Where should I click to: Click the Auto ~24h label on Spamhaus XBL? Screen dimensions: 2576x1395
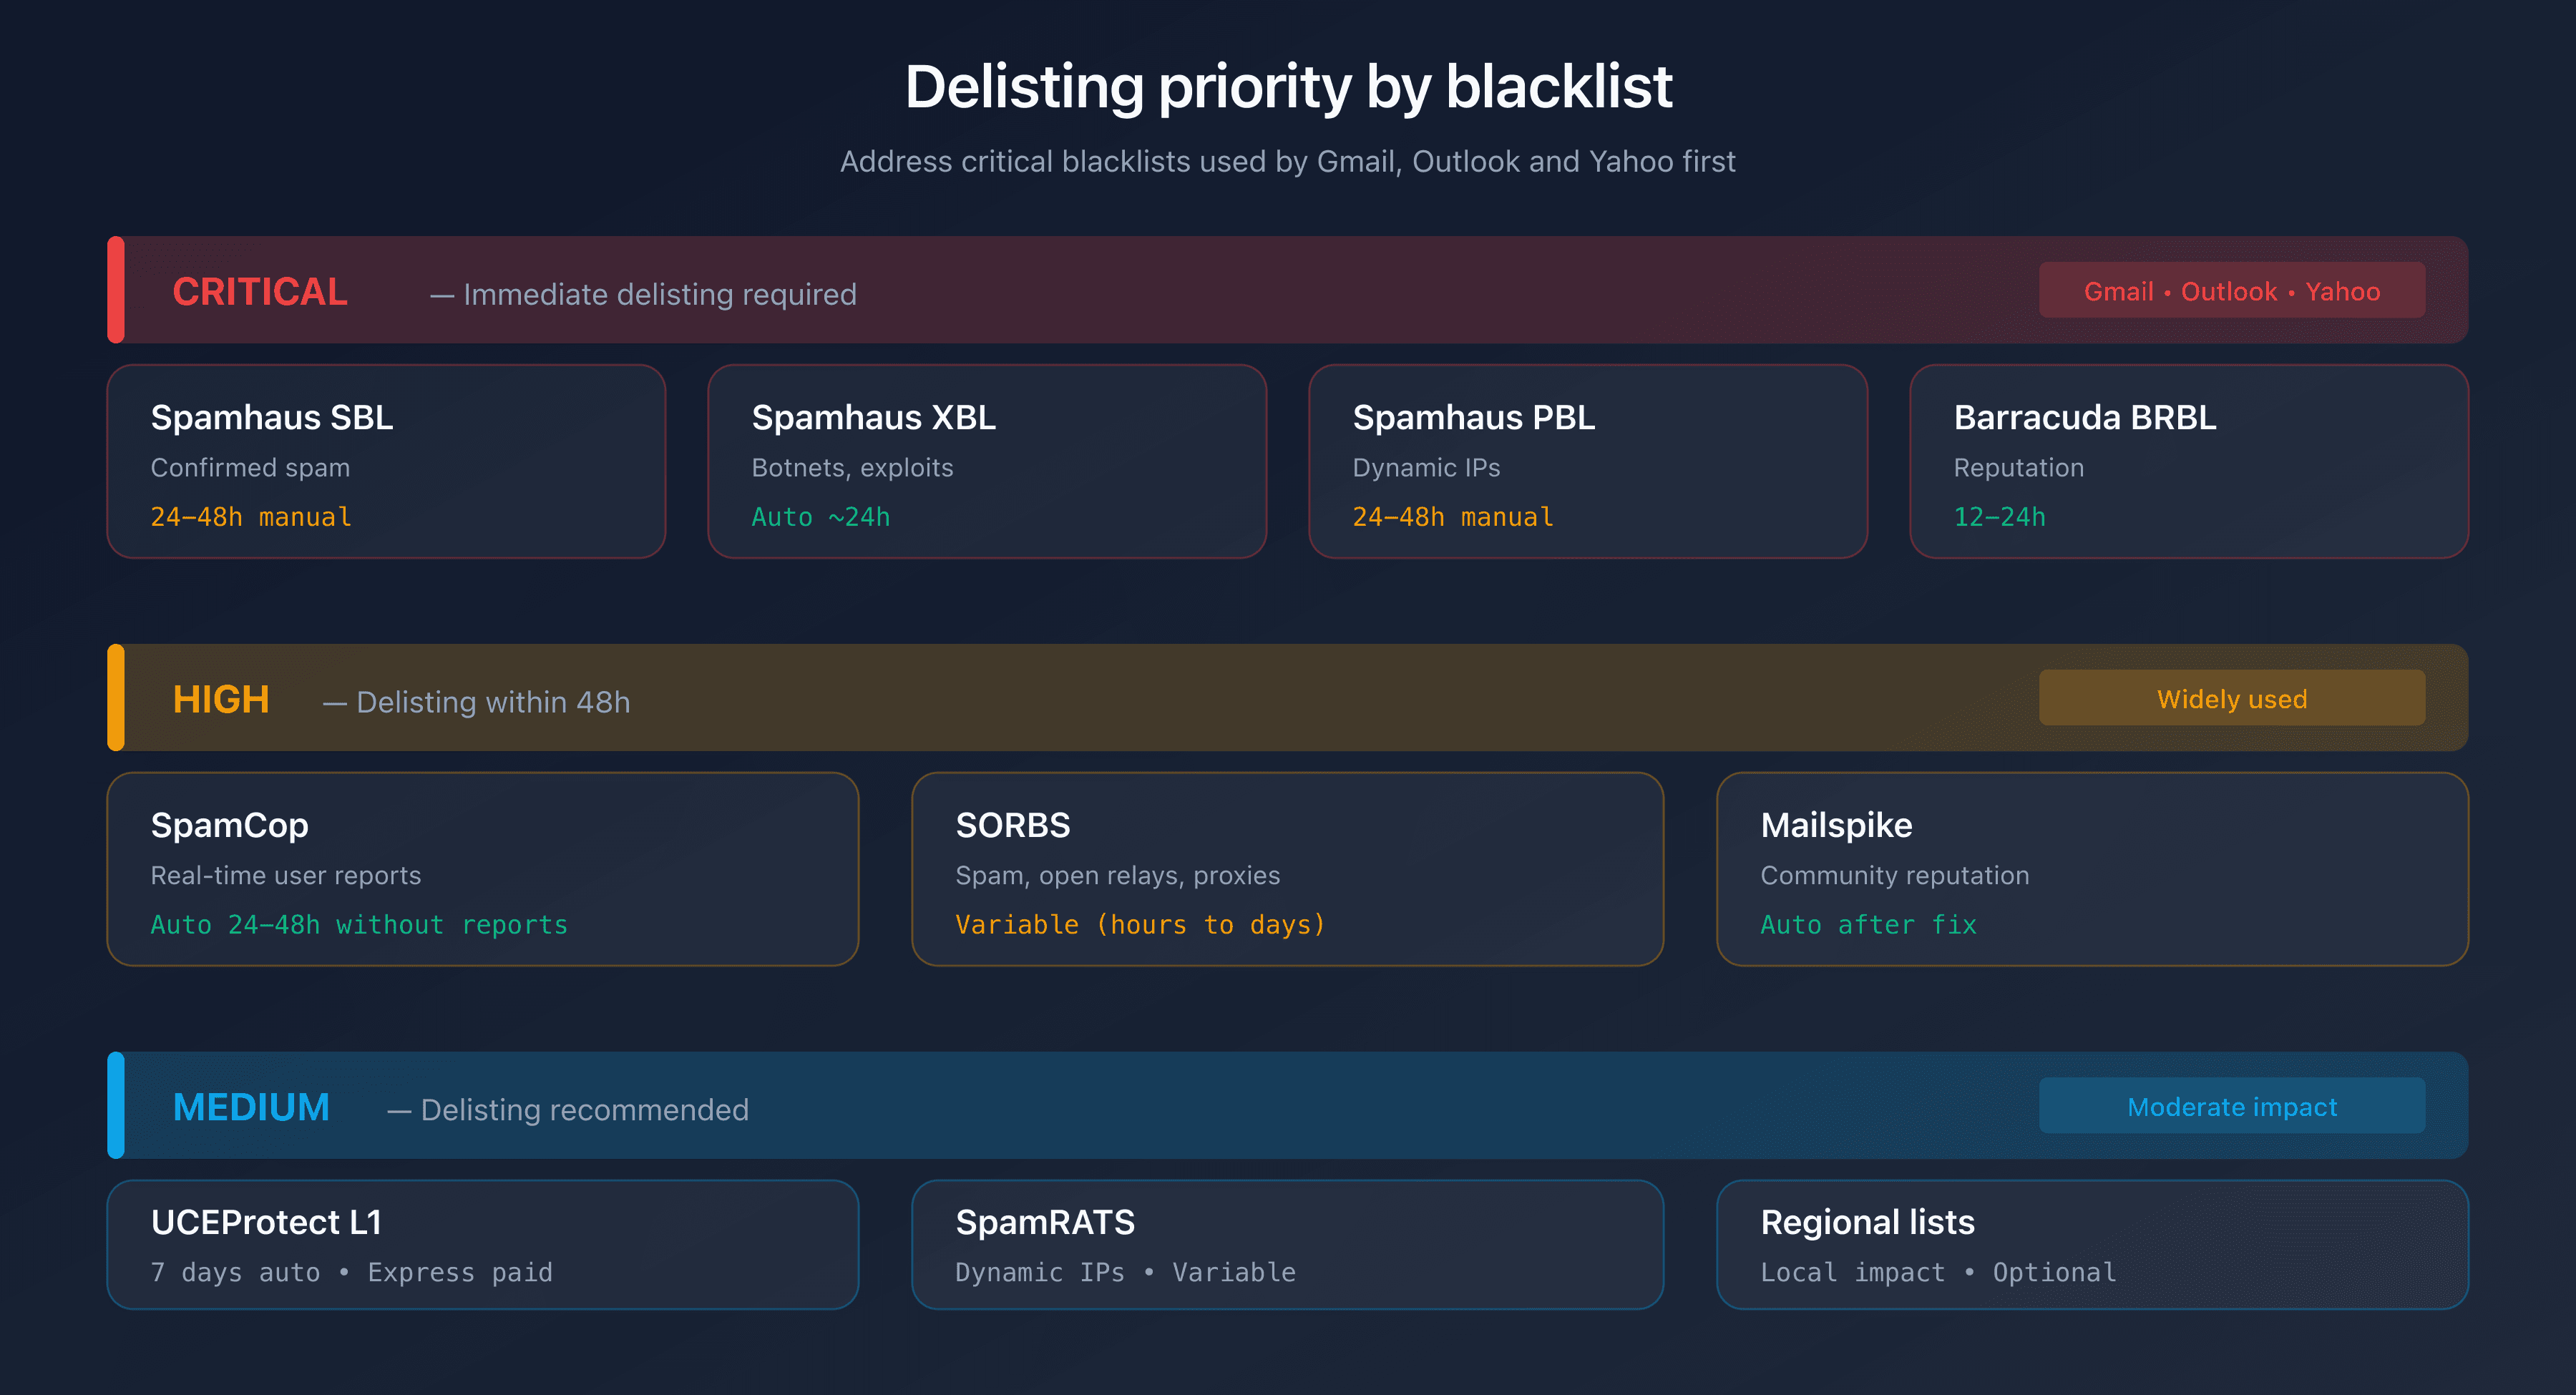820,516
